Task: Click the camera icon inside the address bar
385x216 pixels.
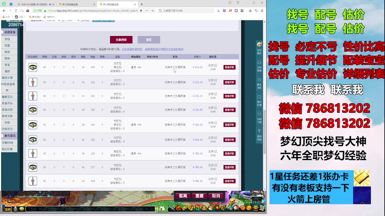Action: click(x=236, y=10)
